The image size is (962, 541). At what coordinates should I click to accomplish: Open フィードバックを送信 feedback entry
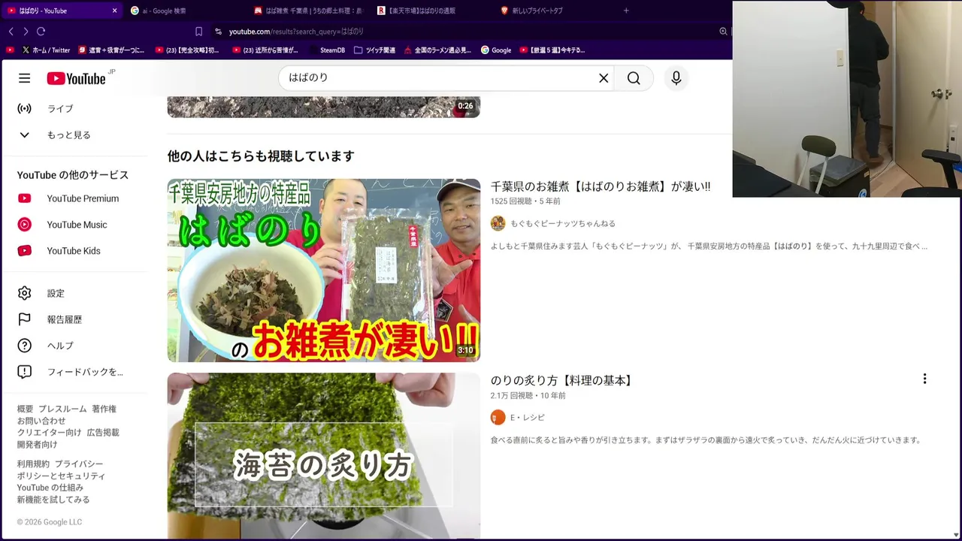point(74,372)
